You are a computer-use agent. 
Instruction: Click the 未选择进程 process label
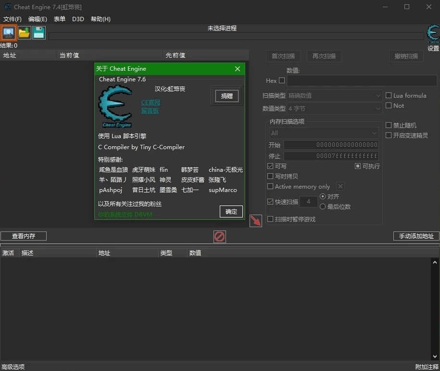pos(222,28)
